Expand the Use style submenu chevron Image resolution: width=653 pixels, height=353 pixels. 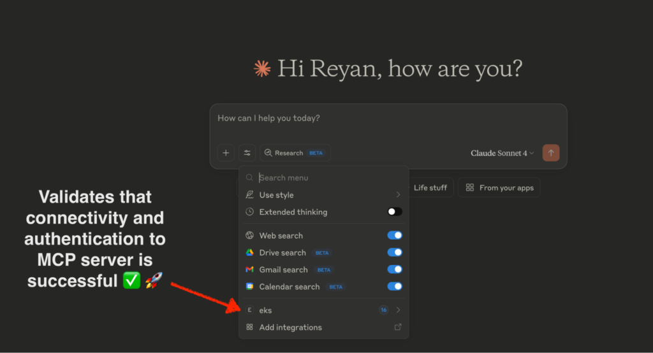[398, 194]
